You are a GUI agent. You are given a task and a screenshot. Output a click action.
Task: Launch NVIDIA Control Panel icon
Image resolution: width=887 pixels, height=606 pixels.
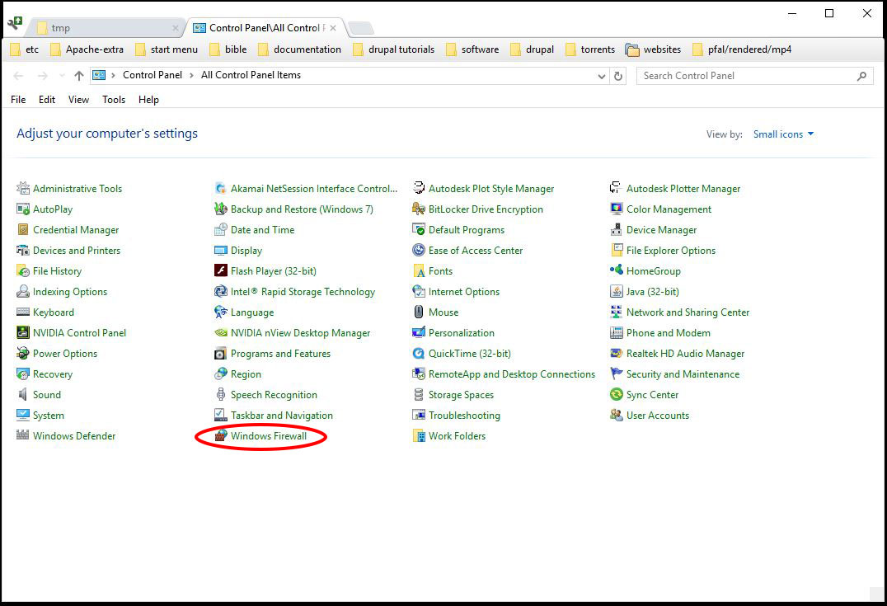click(x=22, y=333)
